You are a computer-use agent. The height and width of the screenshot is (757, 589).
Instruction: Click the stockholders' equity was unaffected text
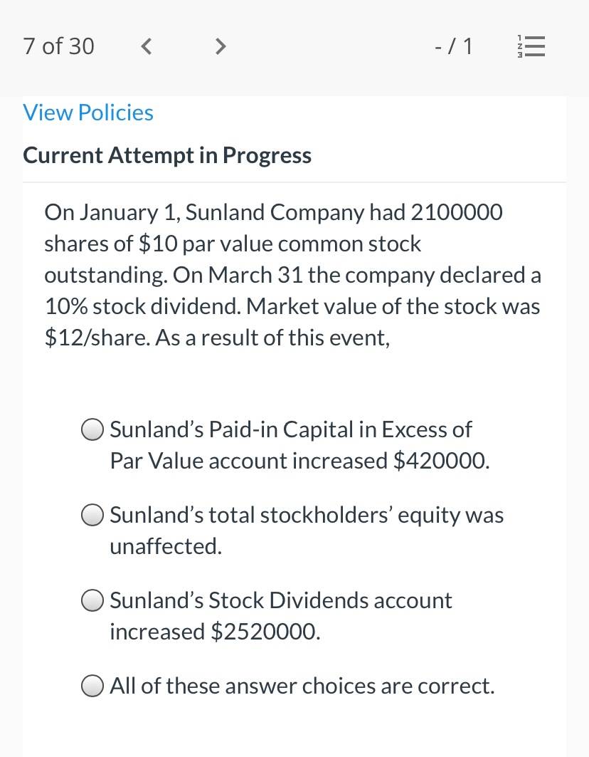pyautogui.click(x=307, y=531)
